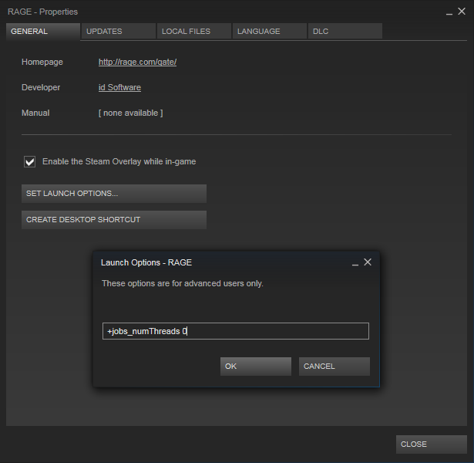The height and width of the screenshot is (463, 474).
Task: Click the CLOSE button in Properties
Action: click(x=432, y=444)
